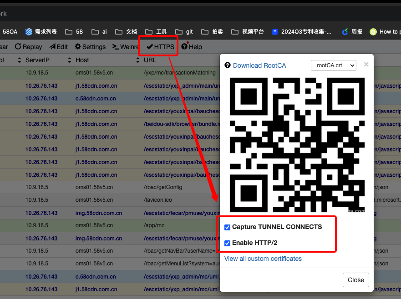The width and height of the screenshot is (401, 299).
Task: Close the HTTPS dialog with the X icon
Action: [x=366, y=65]
